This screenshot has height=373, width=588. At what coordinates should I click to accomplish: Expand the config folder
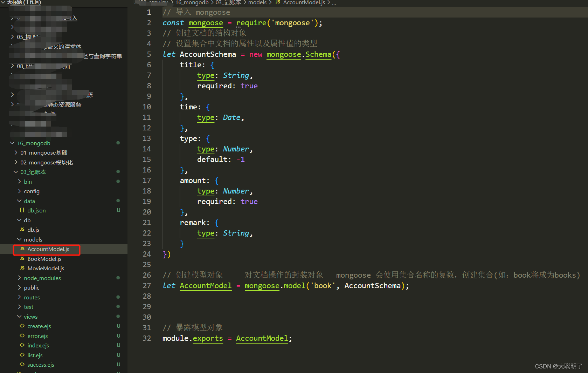click(x=19, y=191)
